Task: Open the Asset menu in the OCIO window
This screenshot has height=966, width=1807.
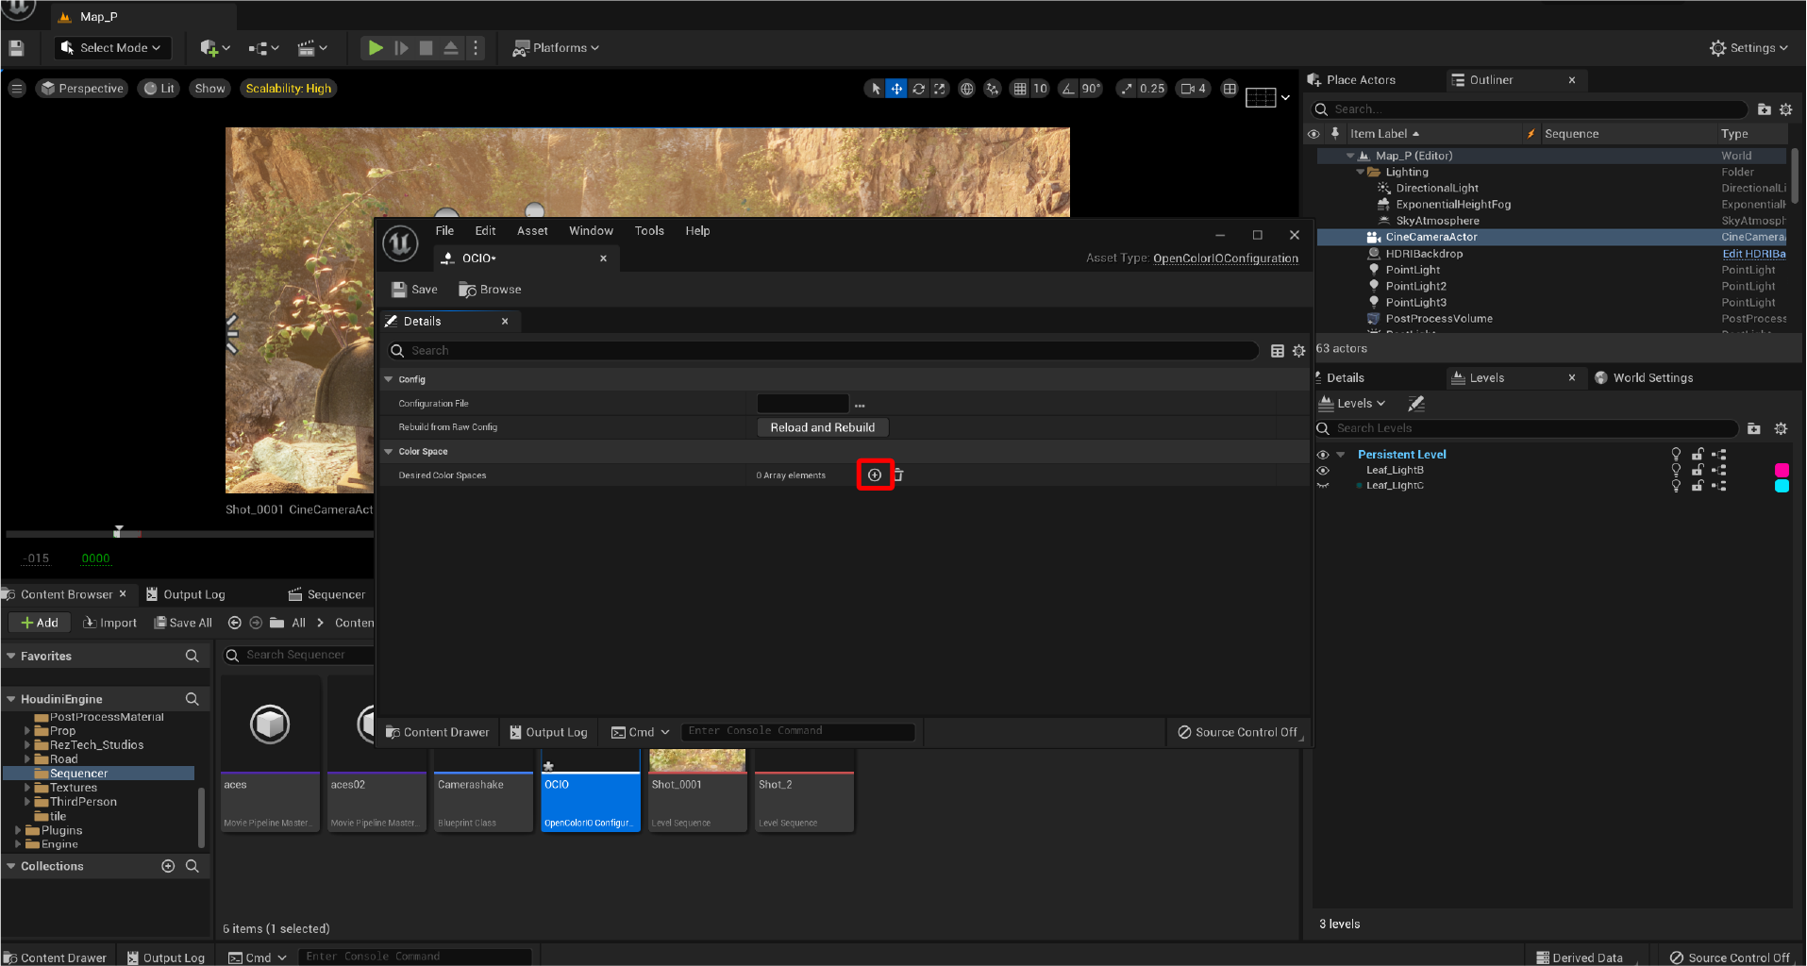Action: [532, 230]
